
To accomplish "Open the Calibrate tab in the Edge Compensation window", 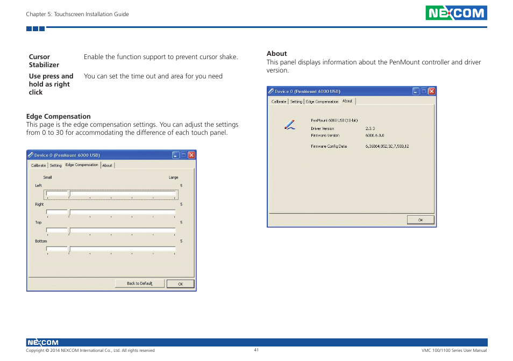I will [x=38, y=165].
